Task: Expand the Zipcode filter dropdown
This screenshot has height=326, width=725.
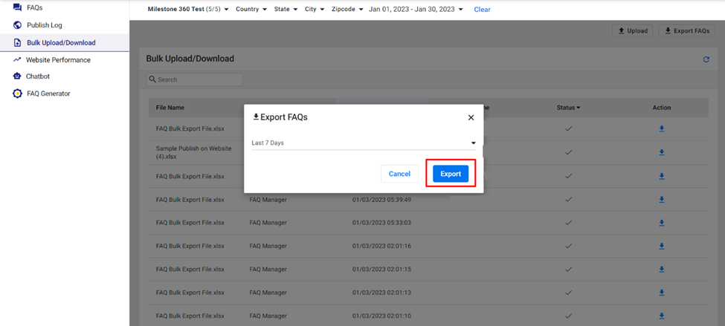Action: [348, 9]
